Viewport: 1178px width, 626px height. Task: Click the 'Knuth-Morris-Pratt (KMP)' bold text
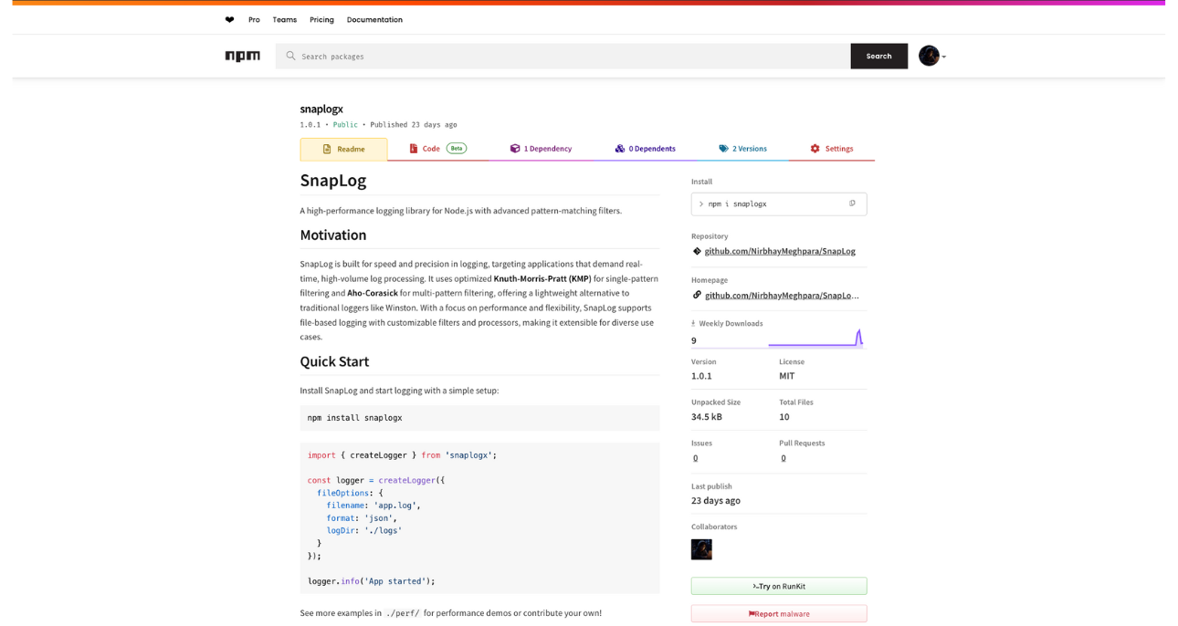542,278
